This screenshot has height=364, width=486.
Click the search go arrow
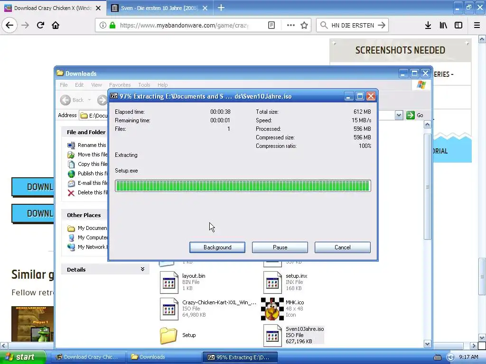coord(382,26)
